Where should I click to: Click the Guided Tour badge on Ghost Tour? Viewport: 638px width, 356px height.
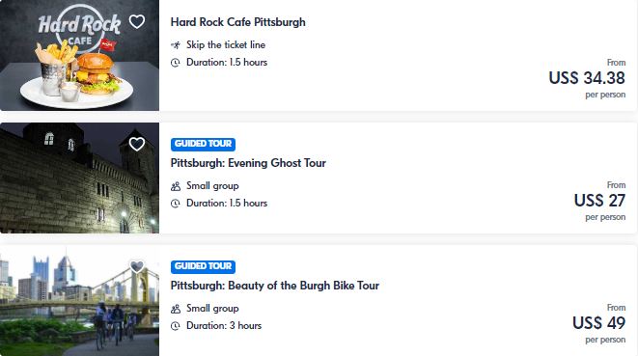click(x=203, y=144)
